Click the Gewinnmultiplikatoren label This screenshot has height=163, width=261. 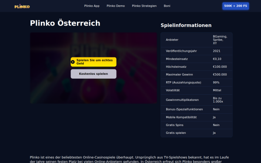pyautogui.click(x=182, y=100)
